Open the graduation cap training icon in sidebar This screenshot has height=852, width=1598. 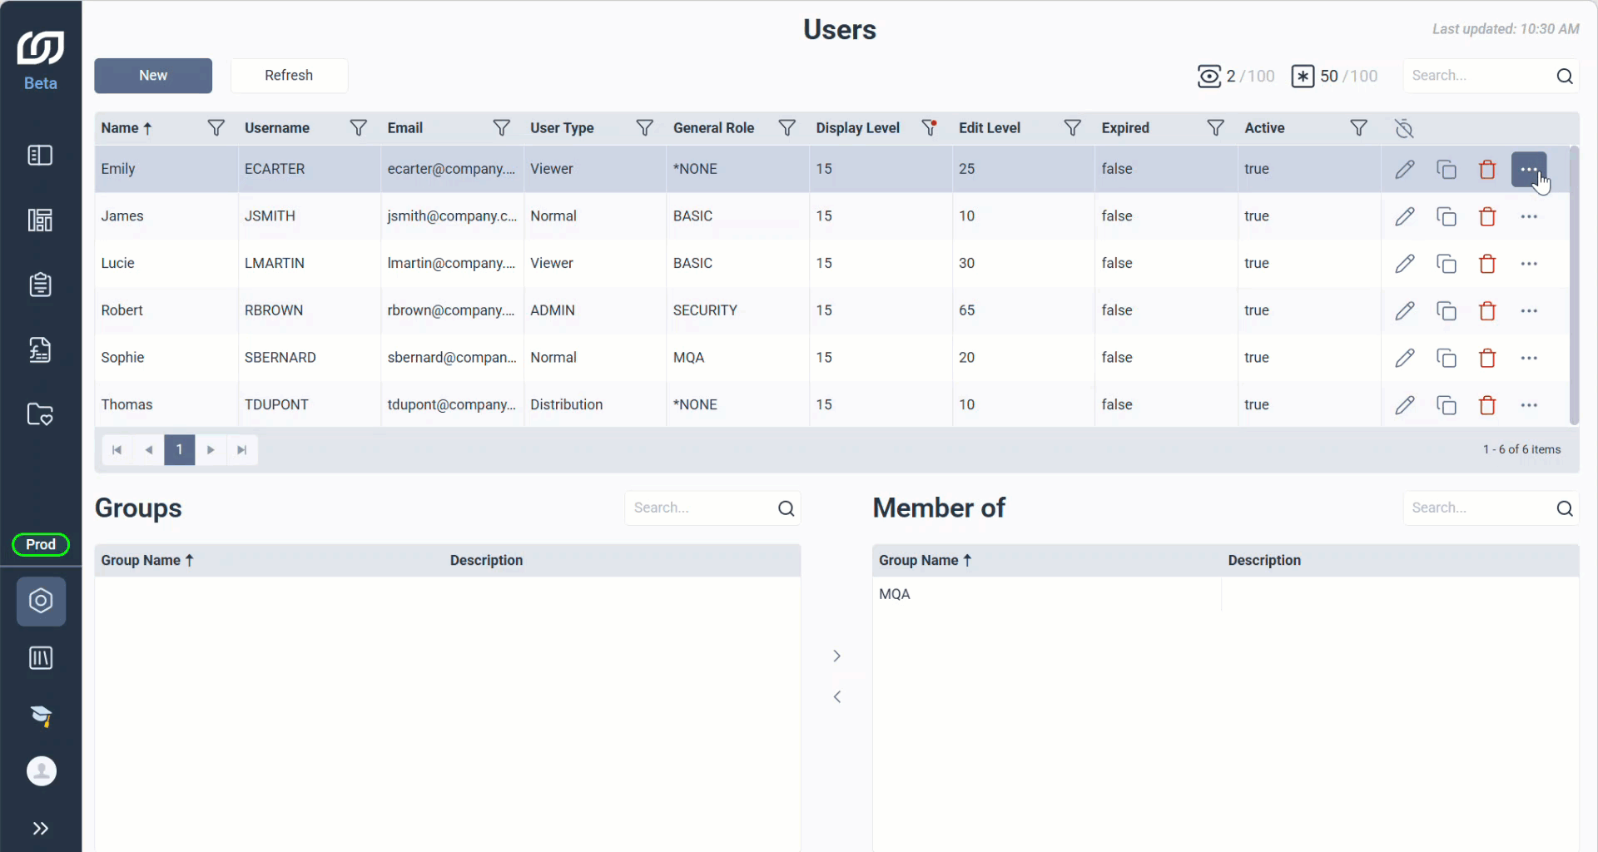point(41,716)
